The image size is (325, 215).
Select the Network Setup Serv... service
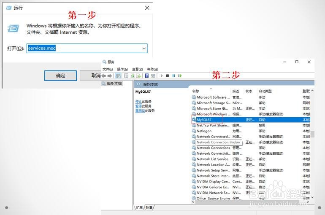click(251, 170)
